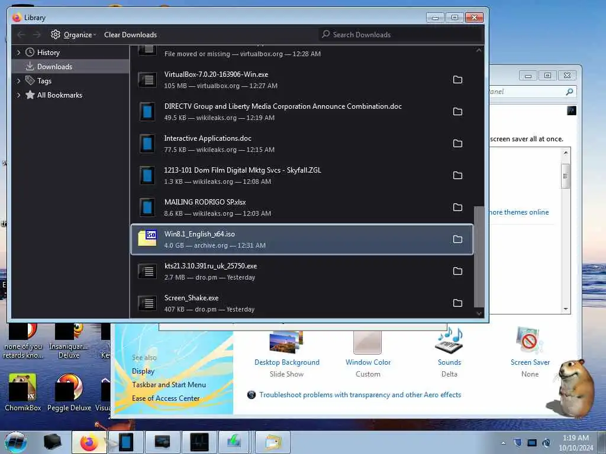Click downloads list scrollbar thumb
The height and width of the screenshot is (454, 606).
(479, 257)
